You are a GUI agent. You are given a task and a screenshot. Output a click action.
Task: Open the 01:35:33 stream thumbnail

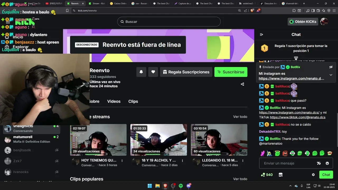[x=159, y=140]
